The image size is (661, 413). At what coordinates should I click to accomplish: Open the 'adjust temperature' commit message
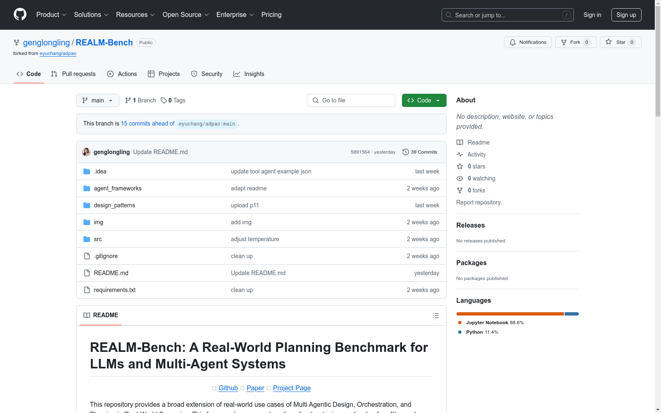click(x=255, y=239)
